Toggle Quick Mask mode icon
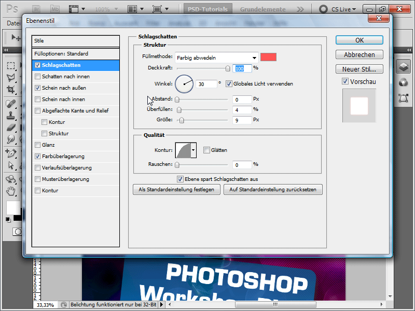Screen dimensions: 415x311 18,232
